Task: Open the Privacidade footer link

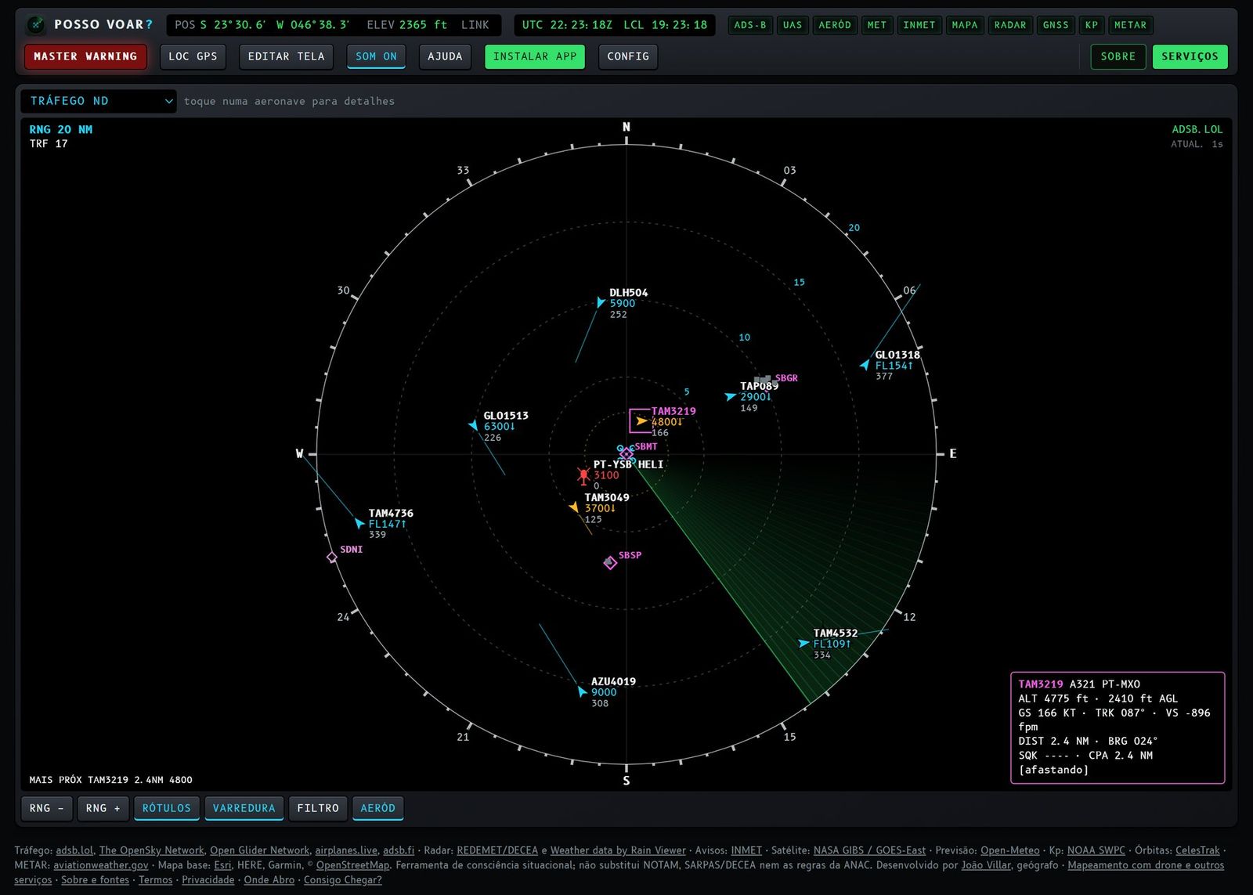Action: click(208, 880)
